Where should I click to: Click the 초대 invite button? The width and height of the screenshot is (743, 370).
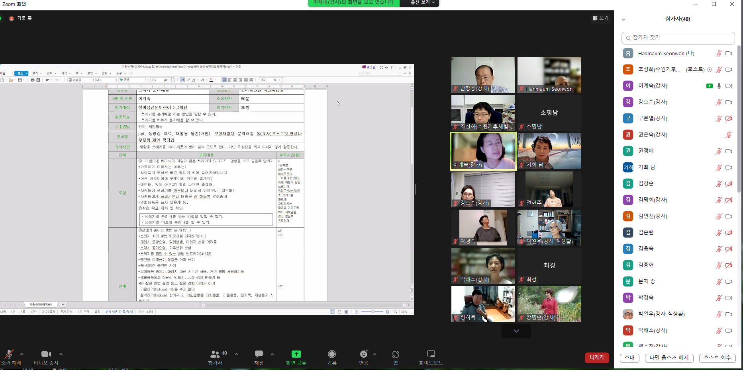tap(629, 358)
